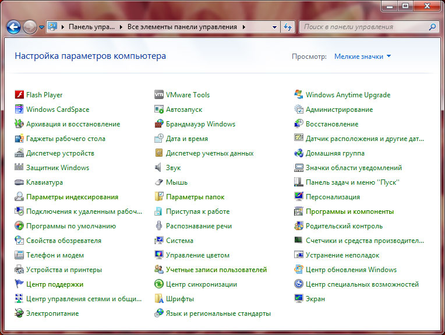Viewport: 445px width, 335px height.
Task: Expand arrow after Панель упра... breadcrumb
Action: point(121,27)
